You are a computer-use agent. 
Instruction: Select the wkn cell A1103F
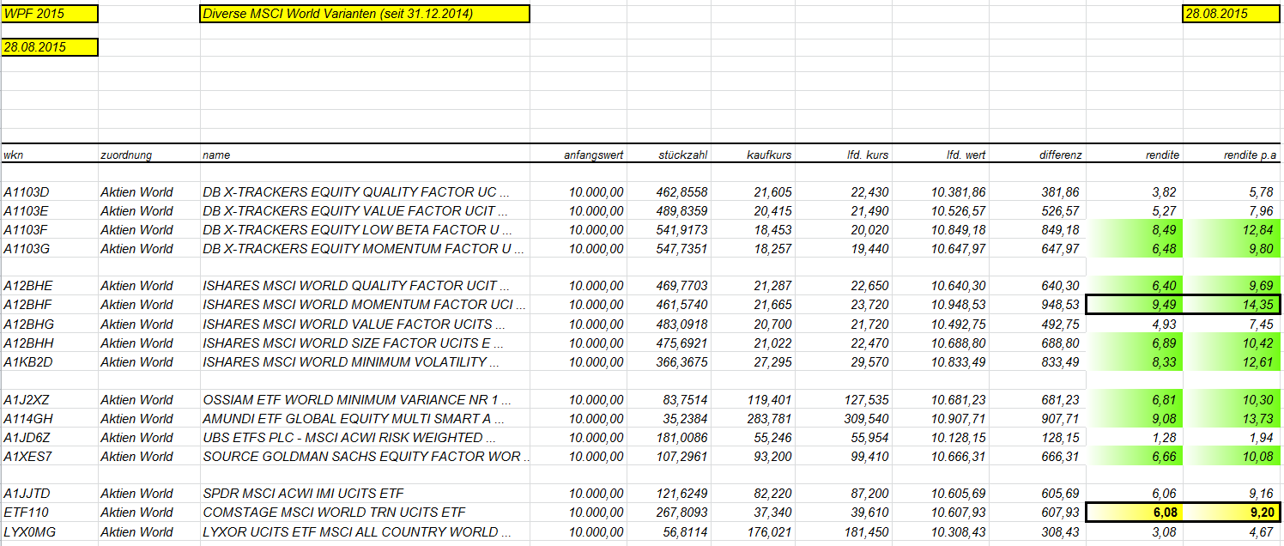click(49, 229)
